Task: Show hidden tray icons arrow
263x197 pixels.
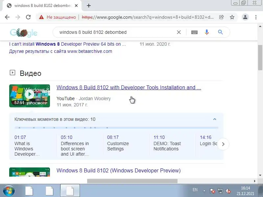Action: tap(204, 191)
